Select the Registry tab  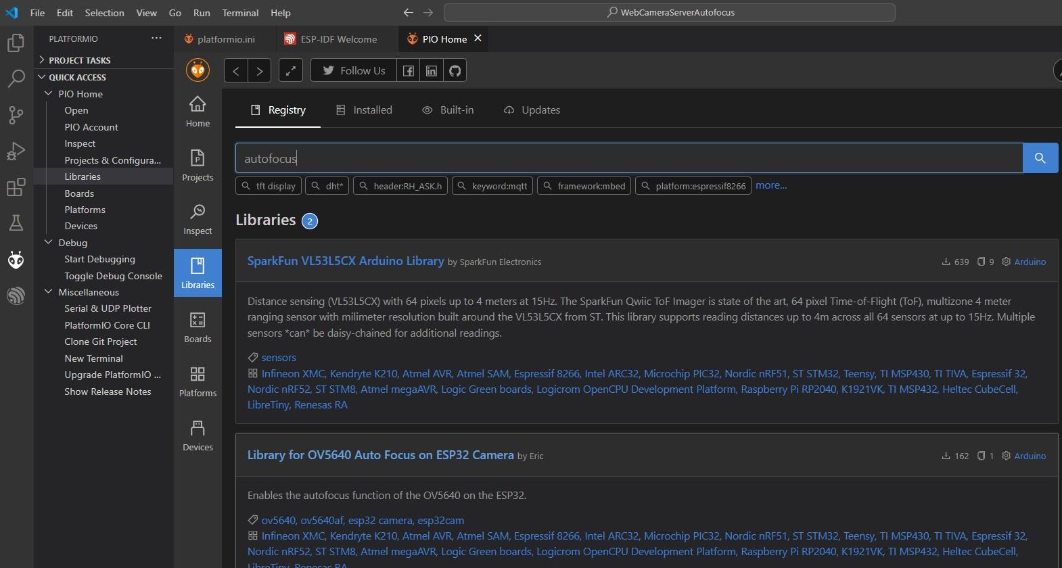pyautogui.click(x=278, y=110)
